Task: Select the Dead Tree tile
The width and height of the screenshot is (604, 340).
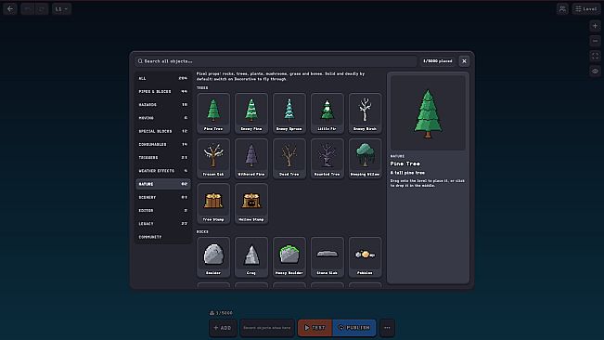Action: coord(289,159)
